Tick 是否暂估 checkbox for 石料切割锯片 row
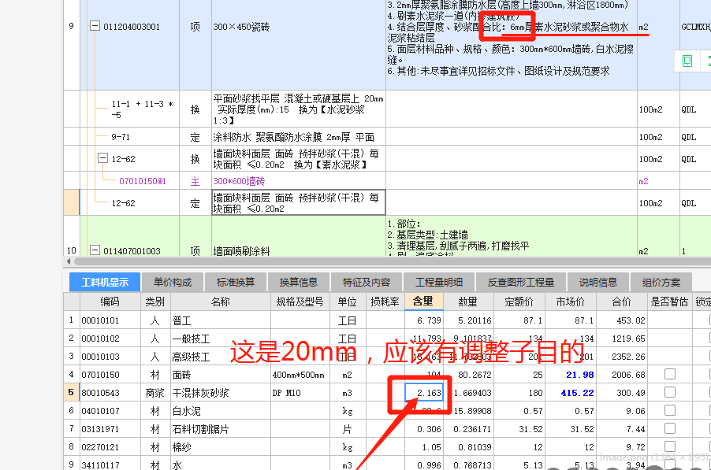This screenshot has height=470, width=711. coord(670,428)
